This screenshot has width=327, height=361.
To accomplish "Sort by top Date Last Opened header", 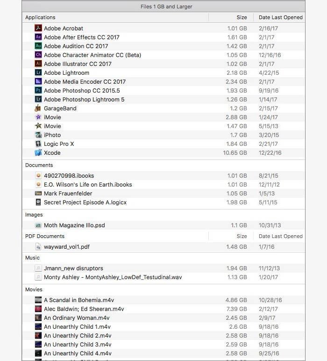I will click(x=281, y=17).
